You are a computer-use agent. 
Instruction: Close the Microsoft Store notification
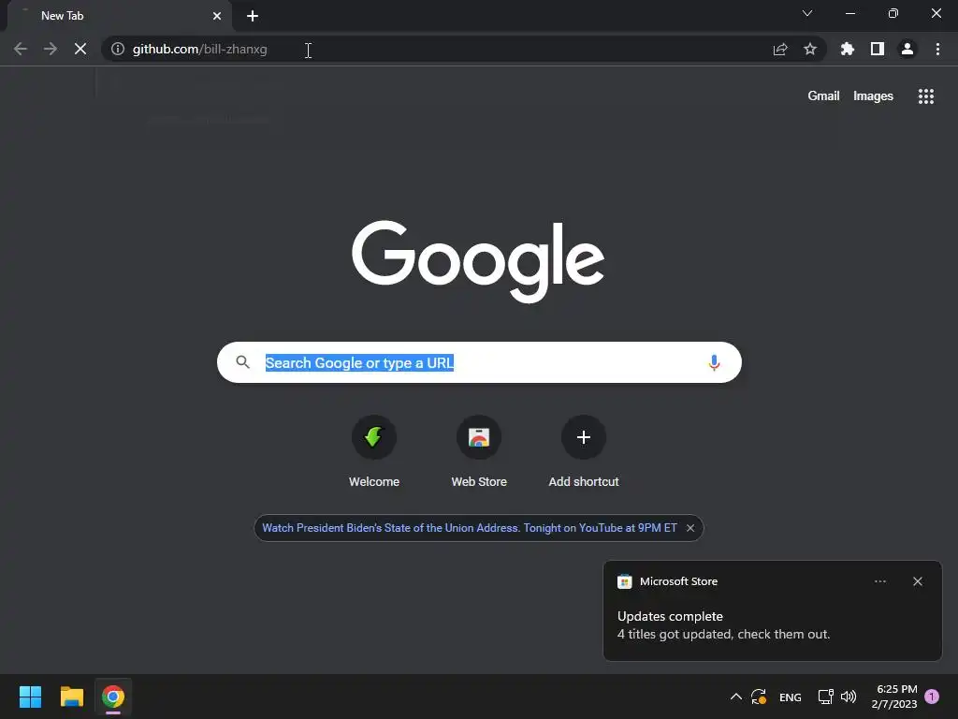[x=918, y=581]
